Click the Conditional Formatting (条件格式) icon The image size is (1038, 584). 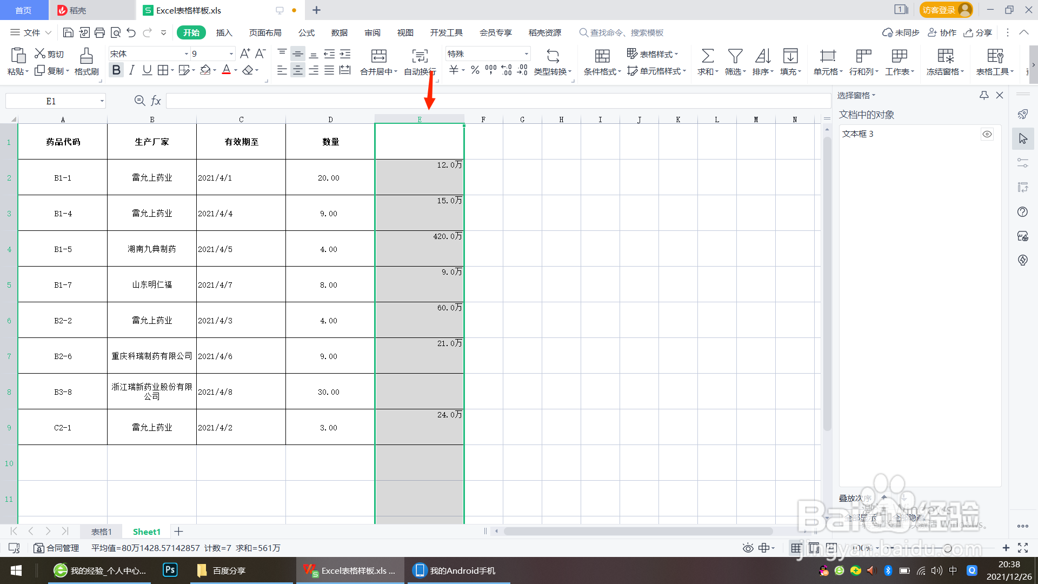pos(602,56)
